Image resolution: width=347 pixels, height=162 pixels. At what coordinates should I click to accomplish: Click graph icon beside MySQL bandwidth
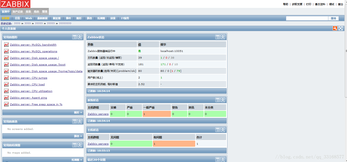click(6, 45)
